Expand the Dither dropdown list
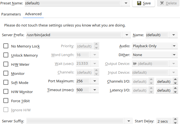This screenshot has width=180, height=124. 174,55
